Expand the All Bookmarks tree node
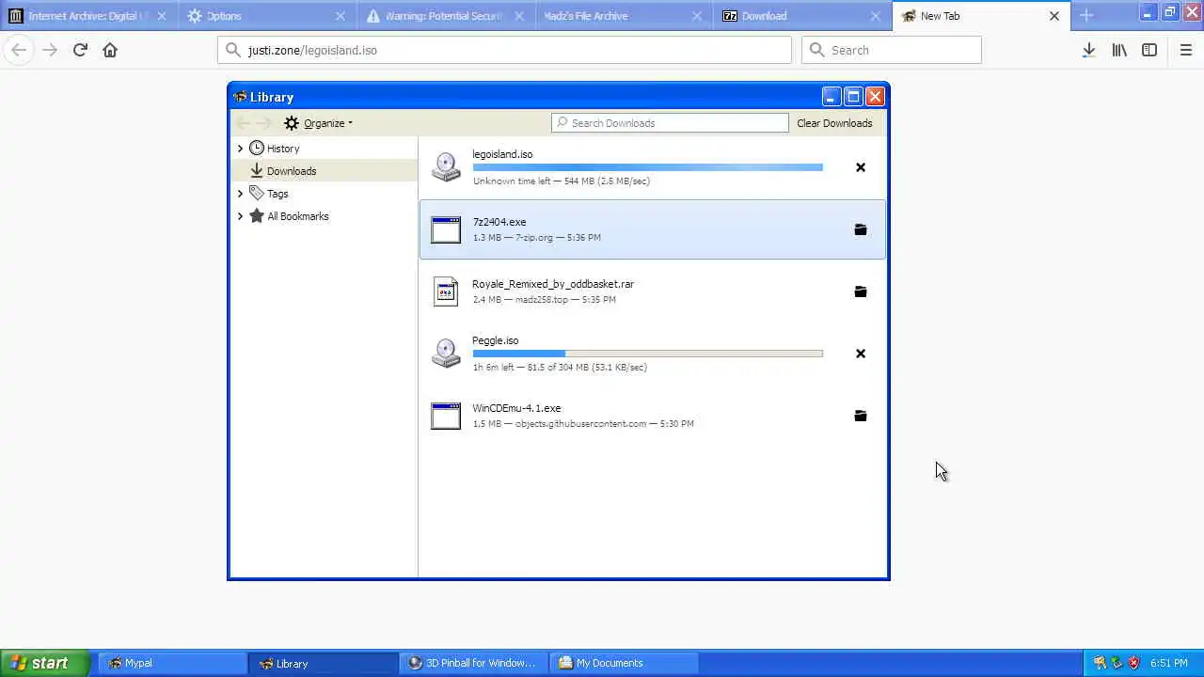The height and width of the screenshot is (677, 1204). click(240, 216)
